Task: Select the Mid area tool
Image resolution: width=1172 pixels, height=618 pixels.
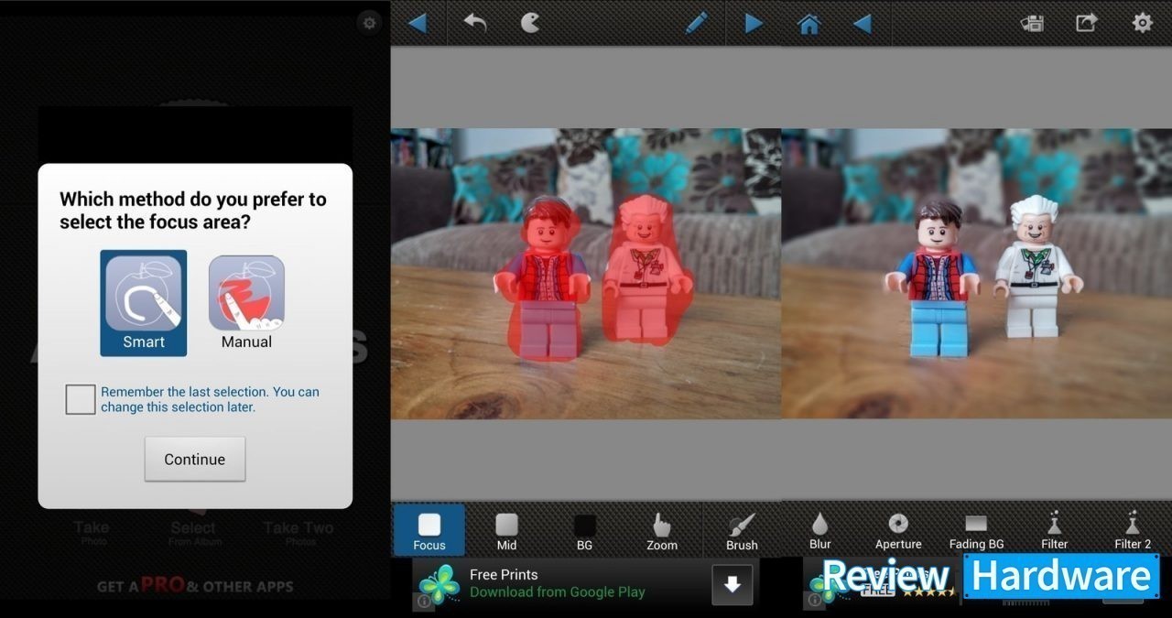Action: click(x=506, y=530)
